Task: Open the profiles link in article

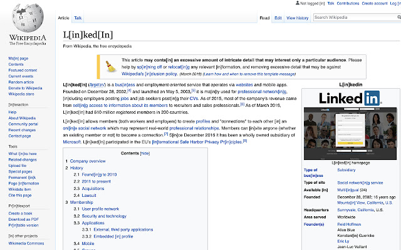Action: coord(203,121)
